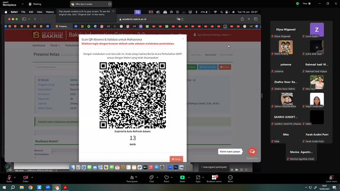Open the React emoji menu
This screenshot has width=340, height=191.
click(x=166, y=178)
